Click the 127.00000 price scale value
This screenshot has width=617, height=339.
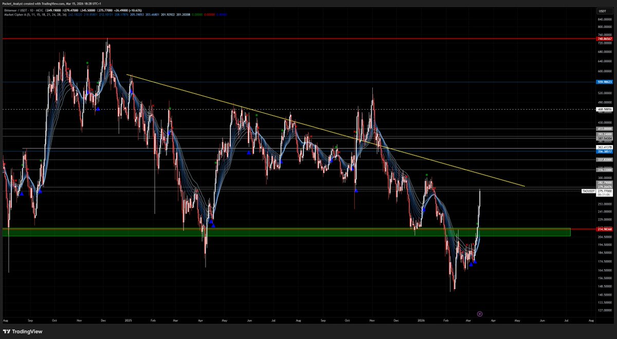(x=605, y=311)
